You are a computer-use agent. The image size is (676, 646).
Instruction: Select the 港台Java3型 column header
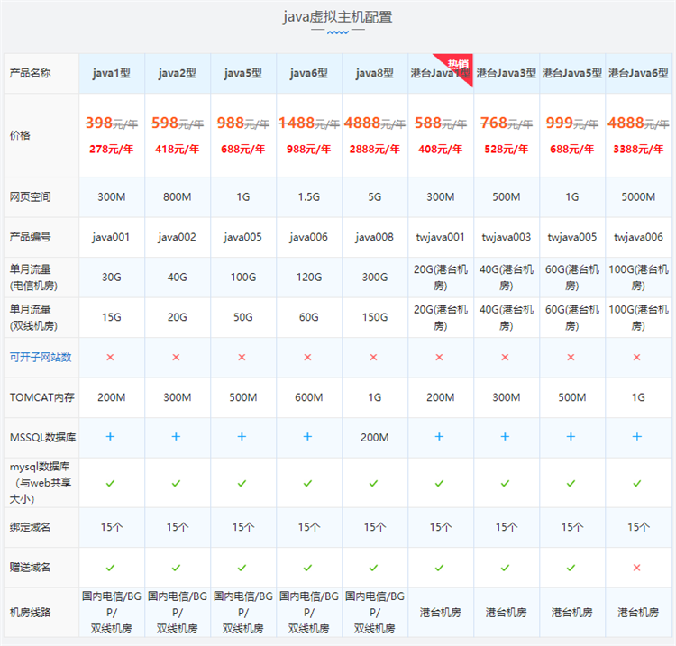tap(506, 74)
